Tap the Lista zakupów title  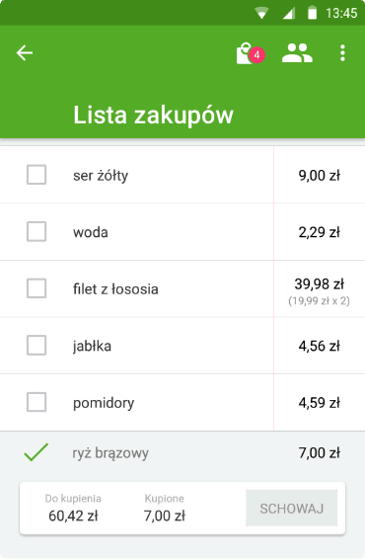(153, 116)
